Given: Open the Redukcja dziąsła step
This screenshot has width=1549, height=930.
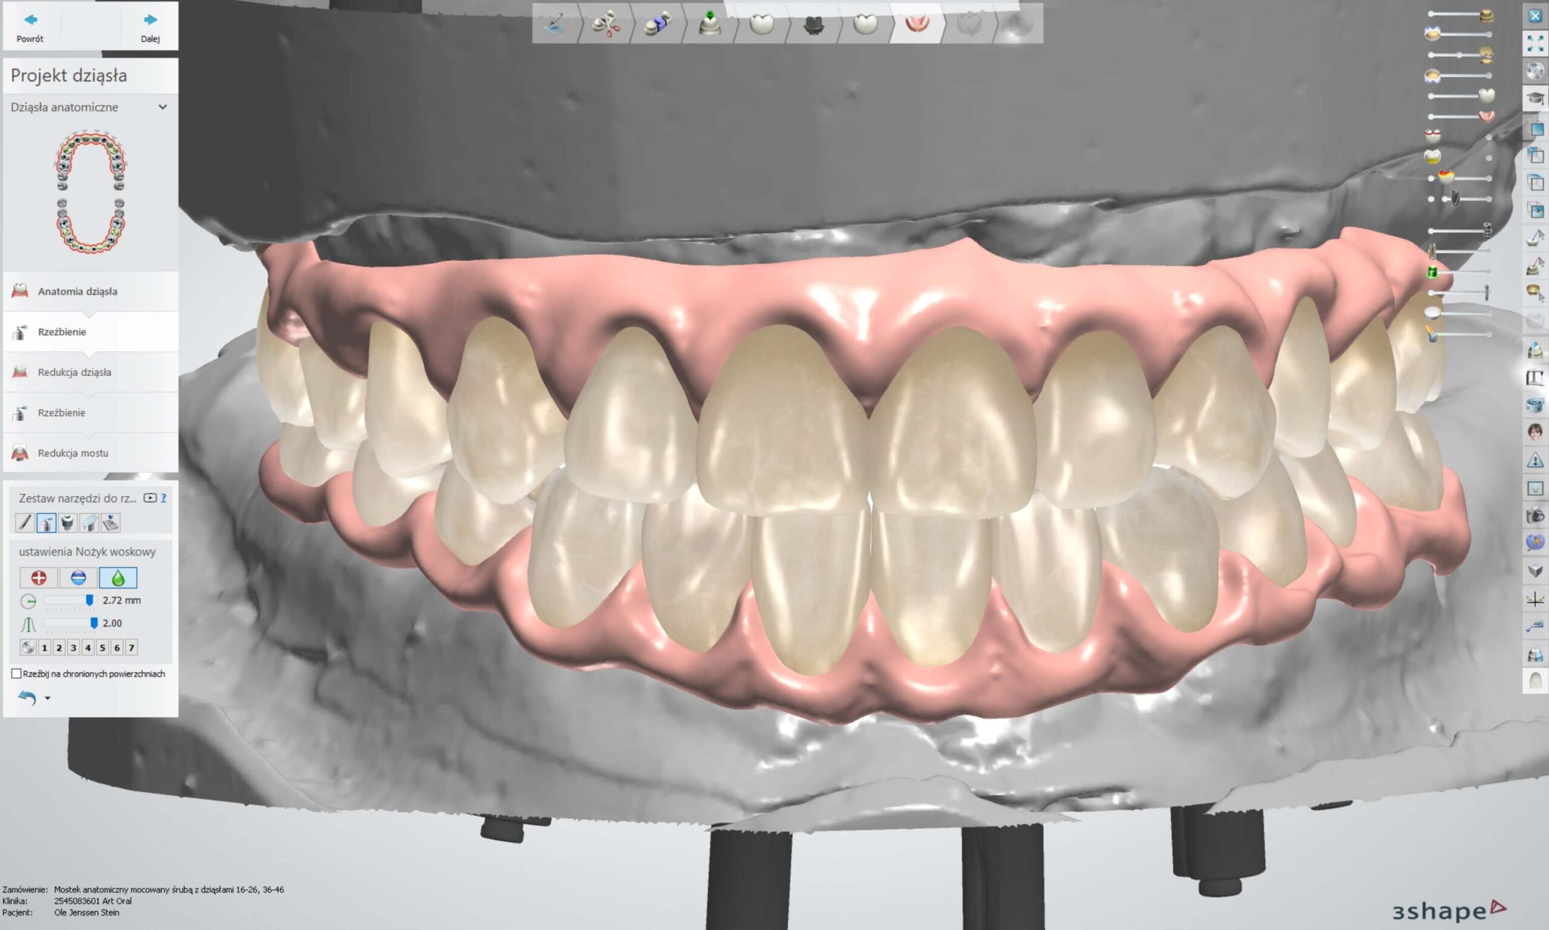Looking at the screenshot, I should coord(74,372).
